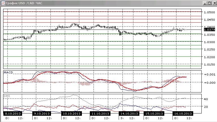Click the 1.0250 price axis label

pos(209,49)
